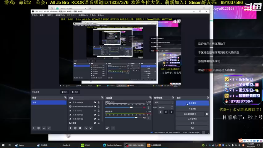Remove selected source with trash icon

[x=75, y=128]
